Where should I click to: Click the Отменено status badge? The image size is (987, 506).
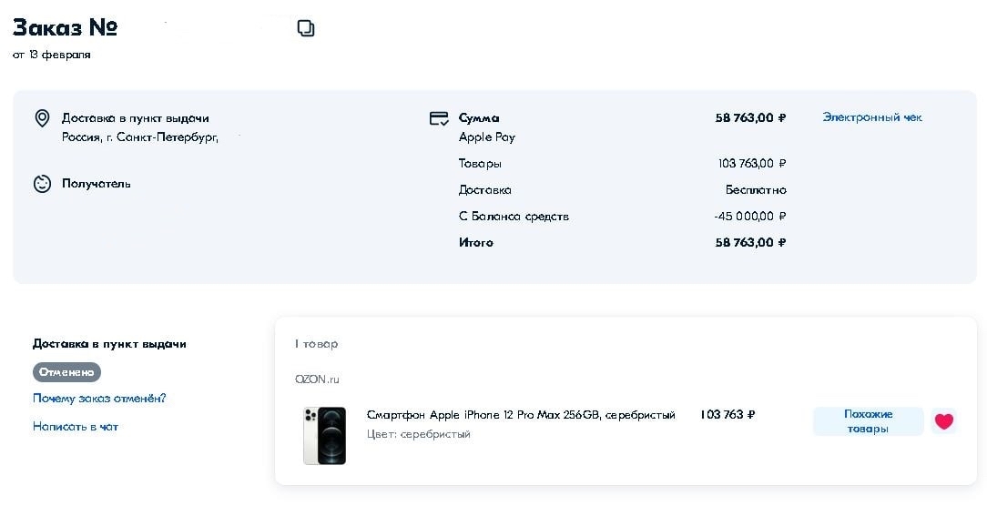pos(66,372)
